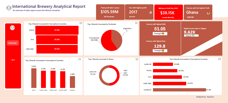Click the Senegal badge below 51.05

[x=160, y=34]
